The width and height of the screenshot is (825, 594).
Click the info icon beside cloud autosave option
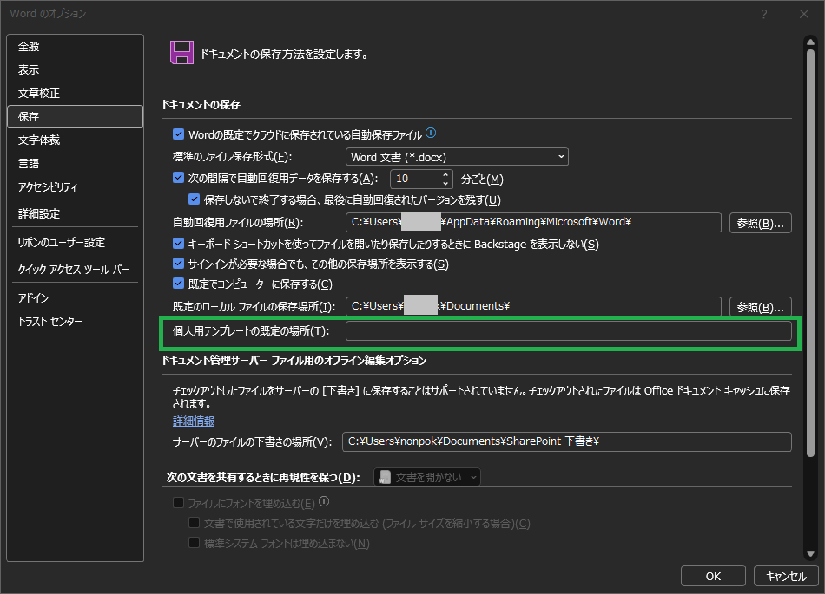(x=431, y=133)
